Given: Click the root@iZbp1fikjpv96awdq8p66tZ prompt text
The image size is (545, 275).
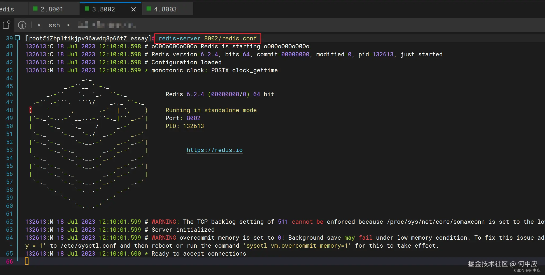Looking at the screenshot, I should (x=78, y=39).
